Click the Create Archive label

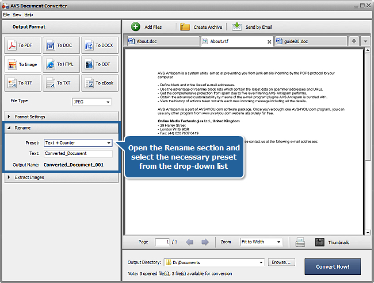pyautogui.click(x=208, y=27)
